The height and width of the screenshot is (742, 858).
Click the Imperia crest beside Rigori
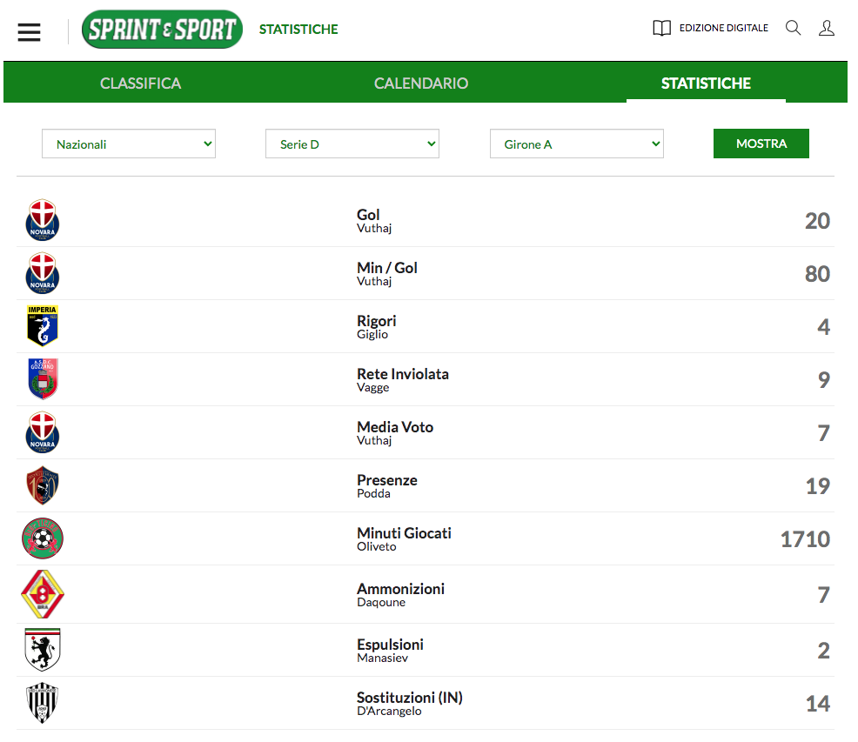(43, 326)
